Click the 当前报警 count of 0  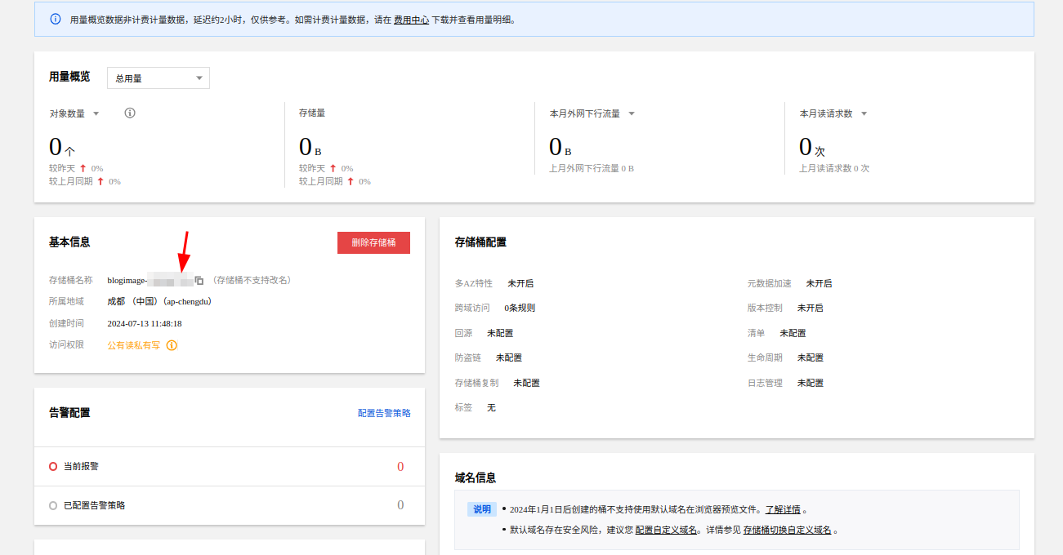[400, 467]
